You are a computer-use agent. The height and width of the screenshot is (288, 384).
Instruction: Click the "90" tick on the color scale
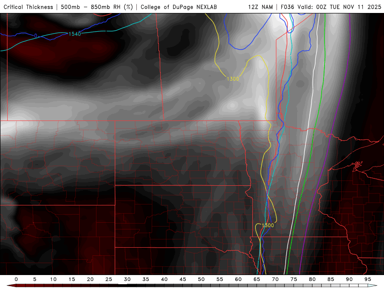point(349,279)
